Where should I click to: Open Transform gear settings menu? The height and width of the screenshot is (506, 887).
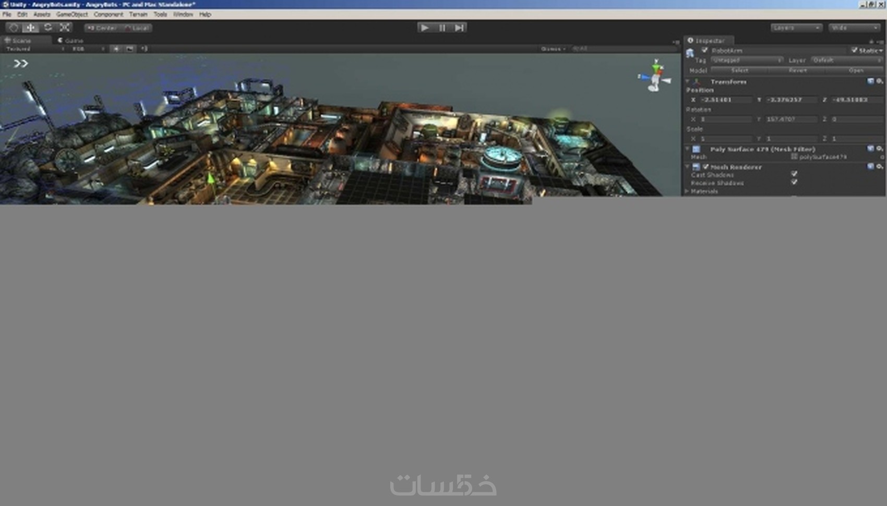[879, 81]
